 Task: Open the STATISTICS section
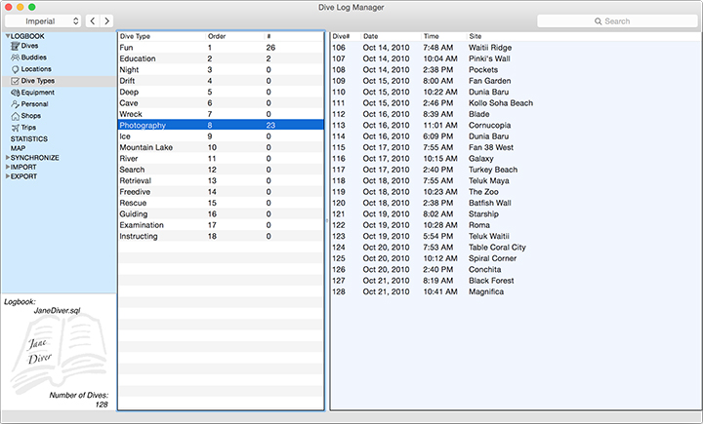tap(29, 139)
